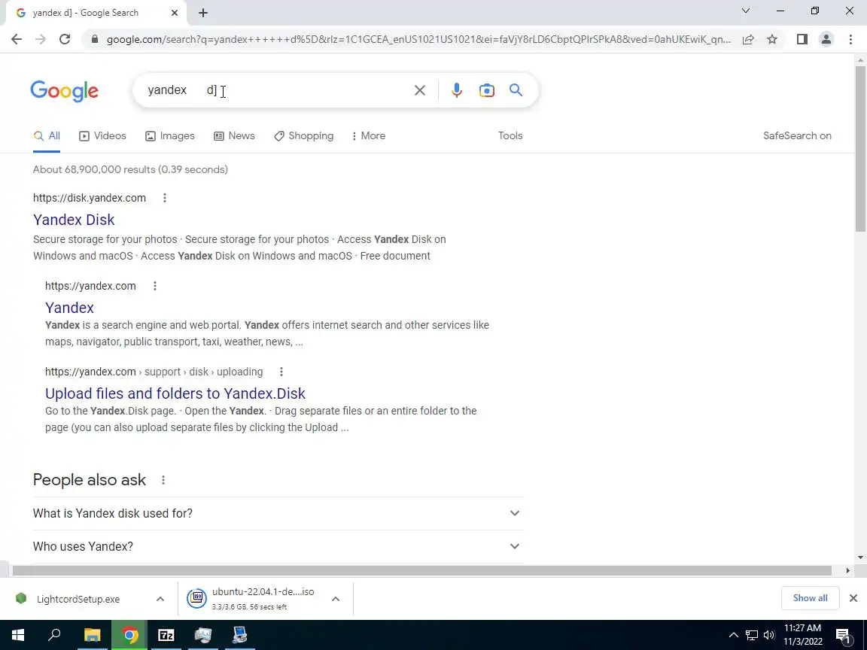867x650 pixels.
Task: Switch to the Shopping tab
Action: [x=303, y=136]
